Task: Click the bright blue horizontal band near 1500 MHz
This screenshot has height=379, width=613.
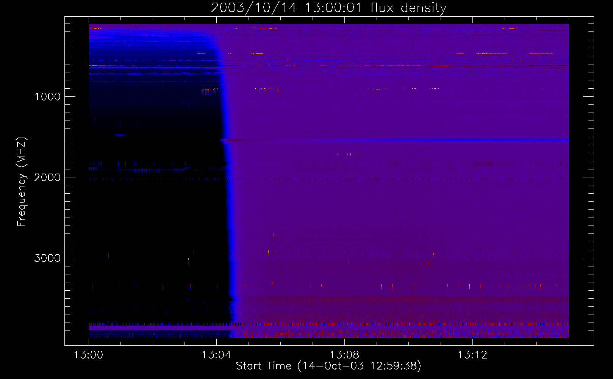Action: coord(394,140)
